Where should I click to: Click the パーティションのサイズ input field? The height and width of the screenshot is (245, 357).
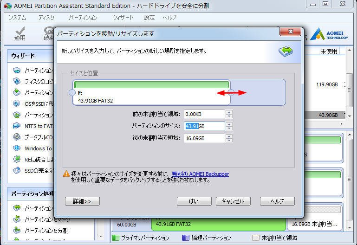(x=204, y=126)
